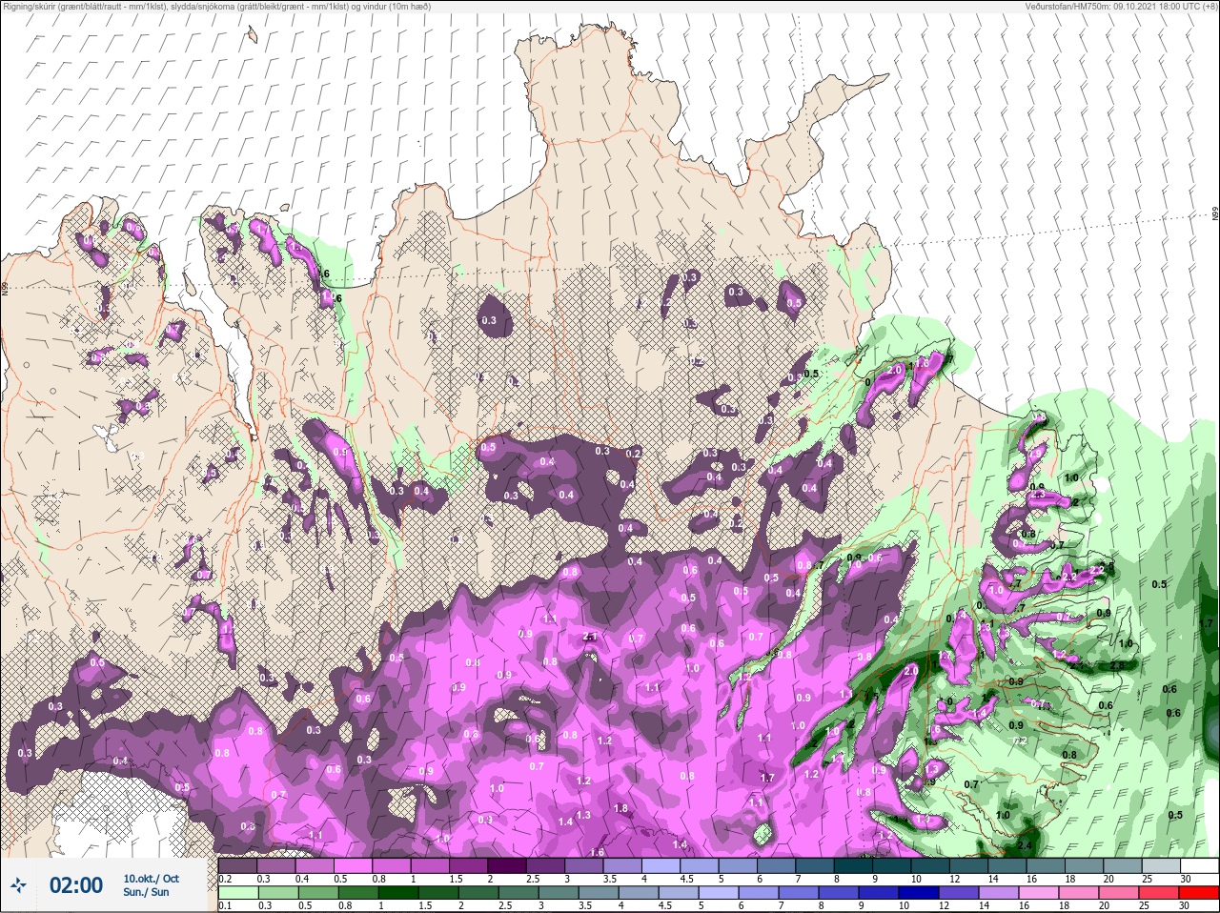Click the '0.1' label starting the bottom legend
The height and width of the screenshot is (913, 1220).
tap(225, 905)
